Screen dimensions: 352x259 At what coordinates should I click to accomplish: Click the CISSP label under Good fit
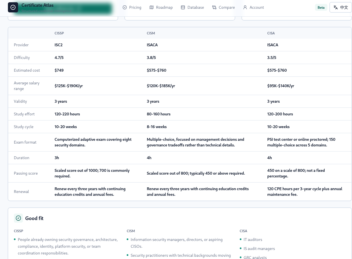pyautogui.click(x=18, y=231)
